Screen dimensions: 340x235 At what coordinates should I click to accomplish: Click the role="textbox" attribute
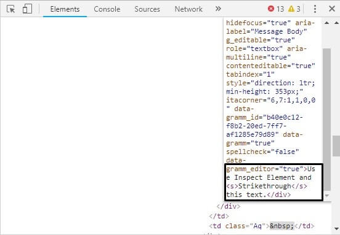click(254, 48)
